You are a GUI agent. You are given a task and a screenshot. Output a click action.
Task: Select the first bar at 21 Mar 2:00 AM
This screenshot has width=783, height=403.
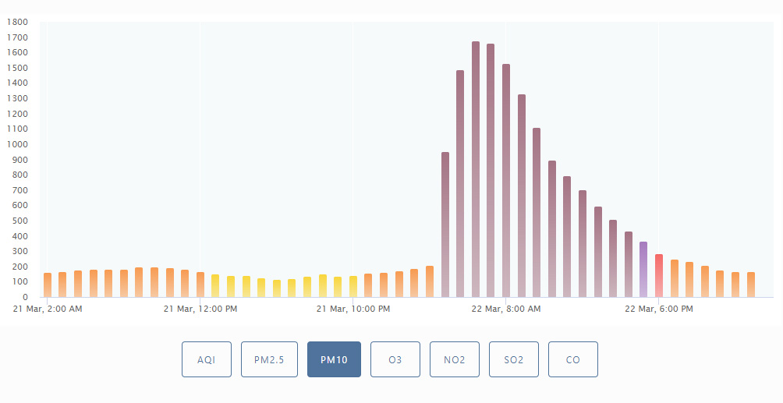click(48, 285)
